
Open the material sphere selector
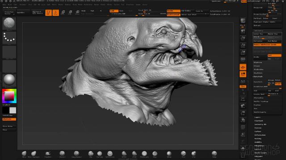click(x=9, y=80)
